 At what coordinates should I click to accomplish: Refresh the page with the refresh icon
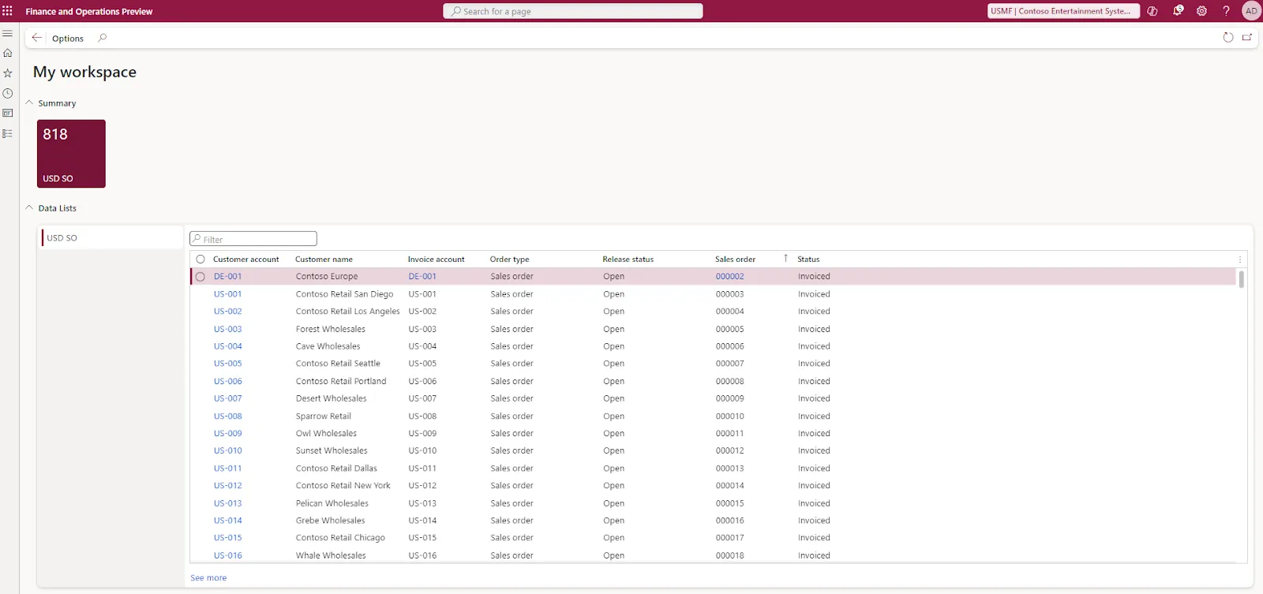1227,38
